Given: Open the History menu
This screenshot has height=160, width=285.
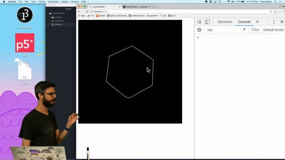Looking at the screenshot, I should 42,2.
